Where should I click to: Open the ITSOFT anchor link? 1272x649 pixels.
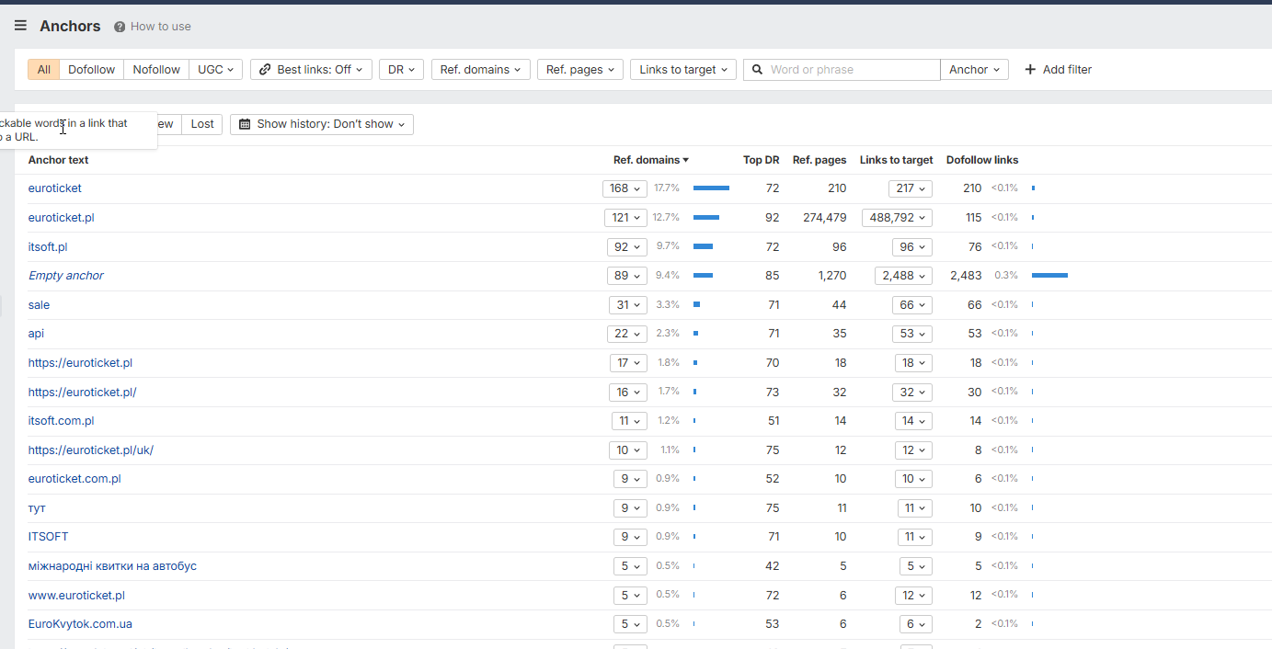pyautogui.click(x=48, y=537)
